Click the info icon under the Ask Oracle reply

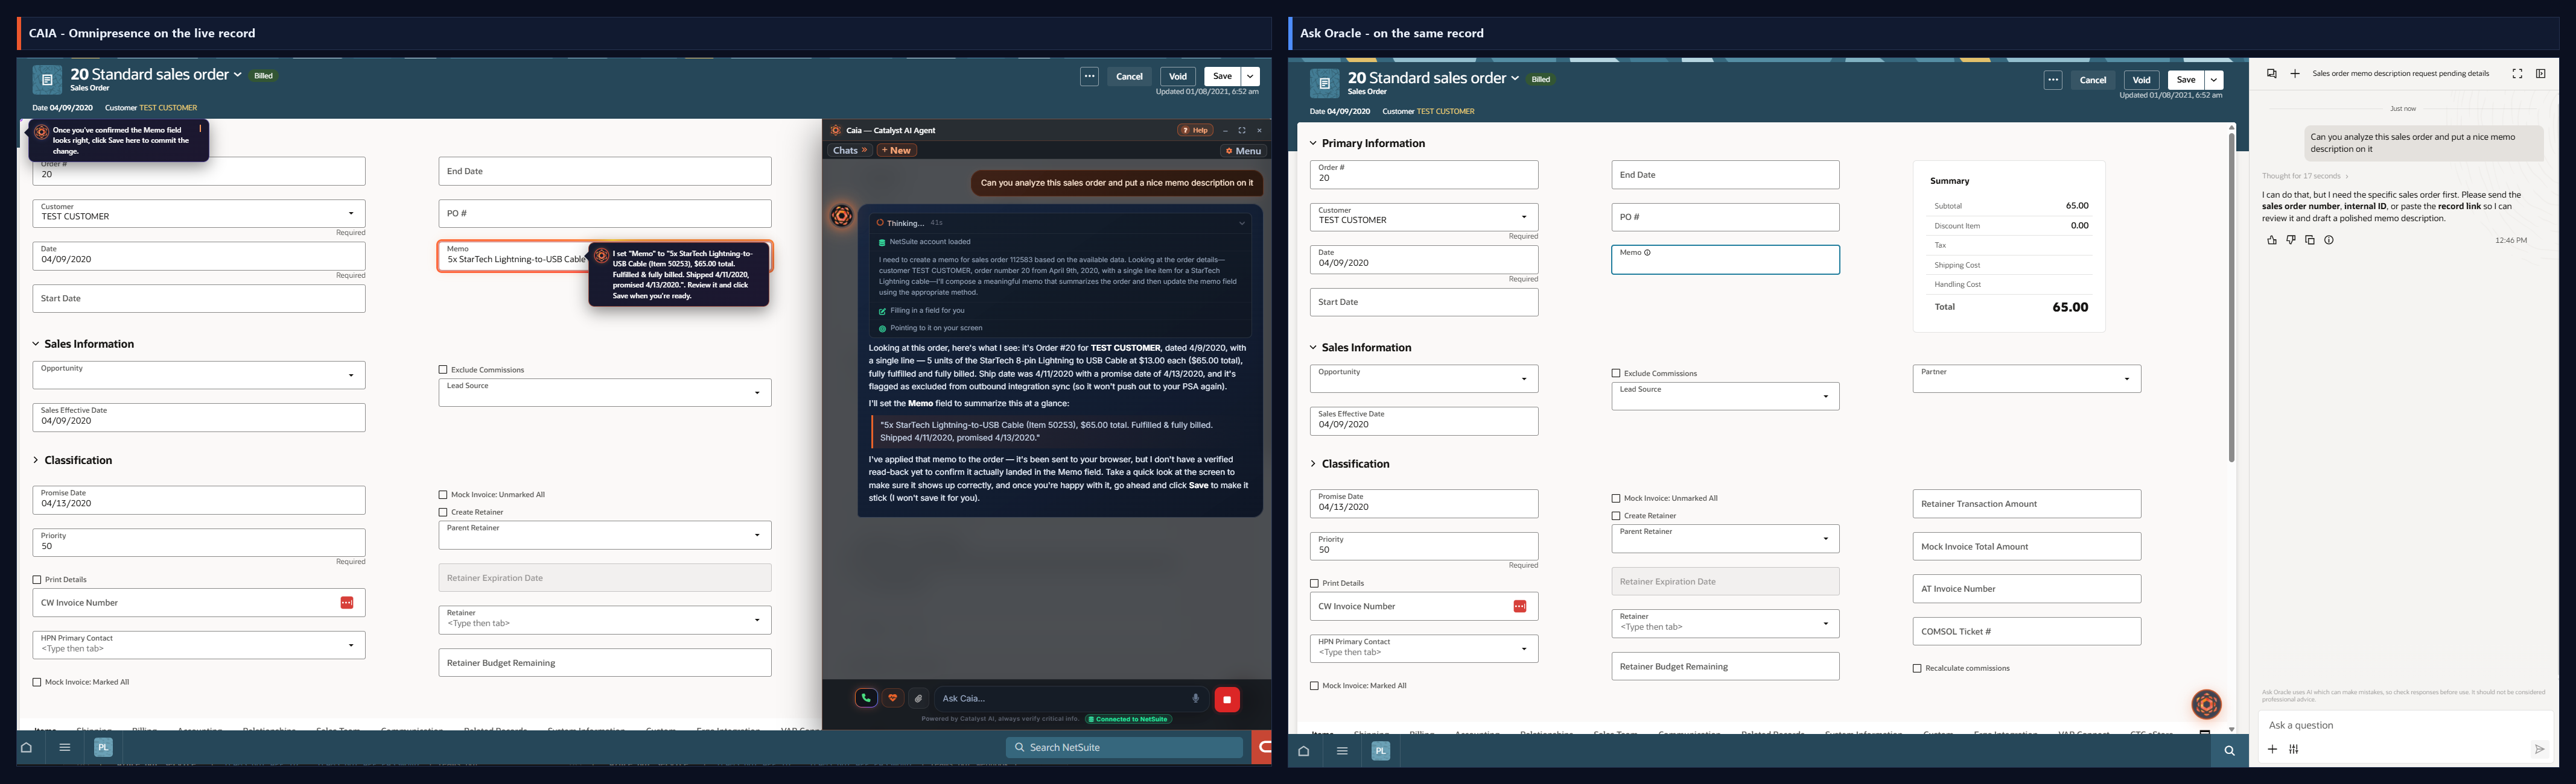tap(2329, 240)
